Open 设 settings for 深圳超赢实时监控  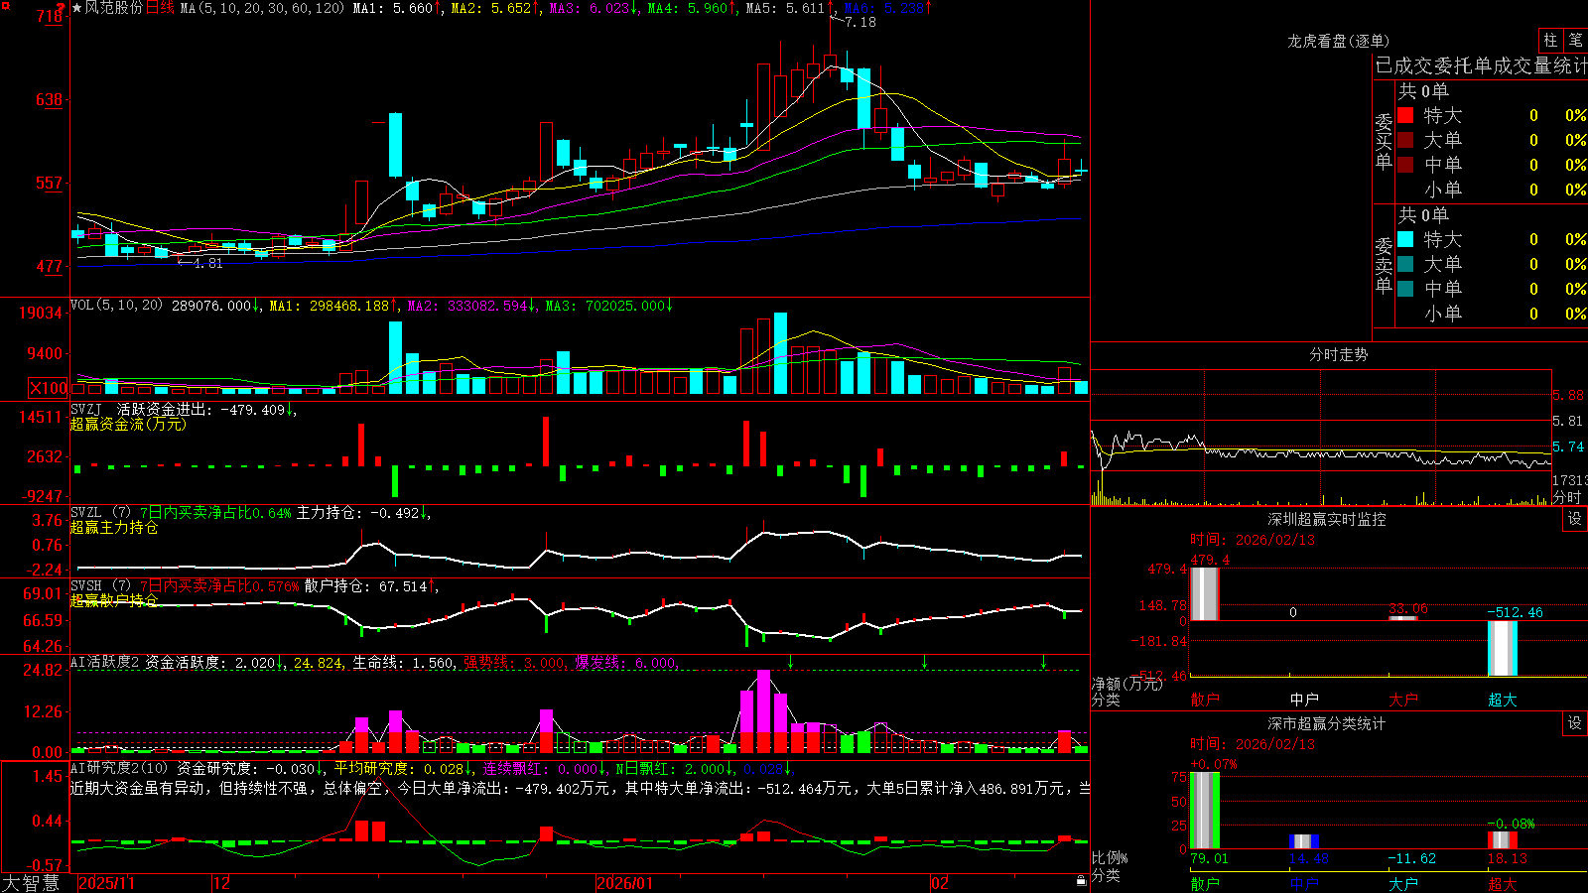click(1575, 519)
